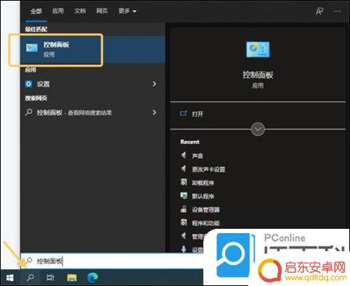
Task: Launch Microsoft Edge from the taskbar
Action: click(92, 278)
